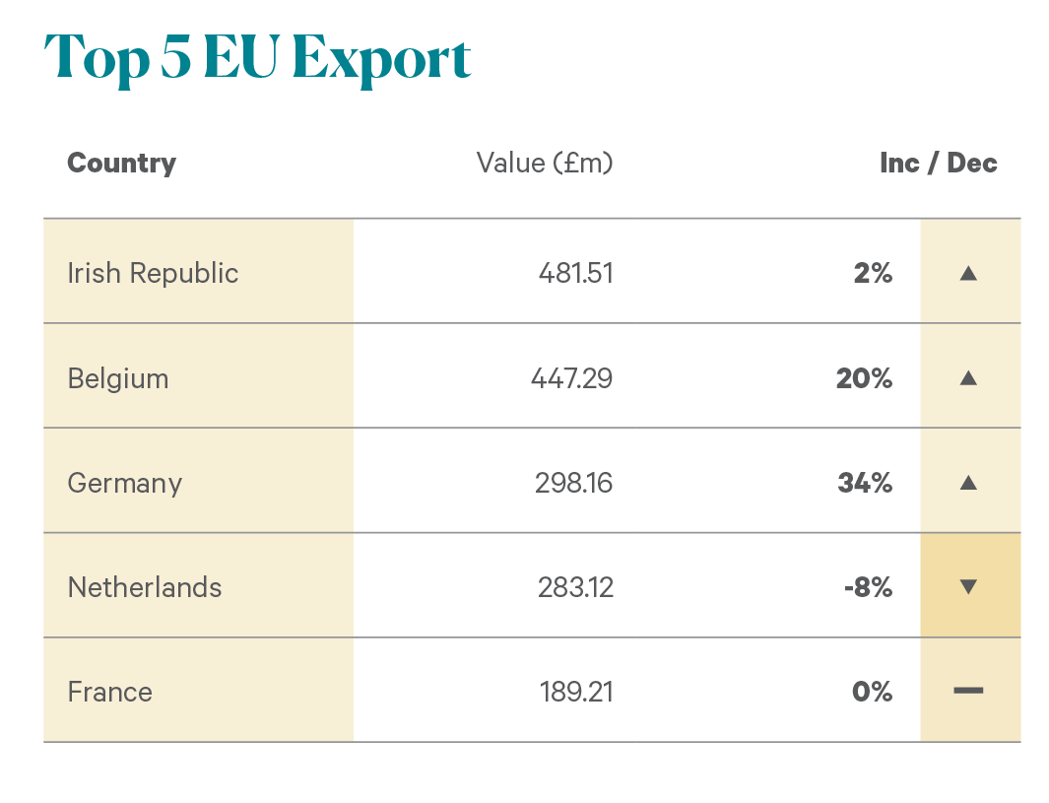Select the Inc / Dec column header

click(x=938, y=164)
